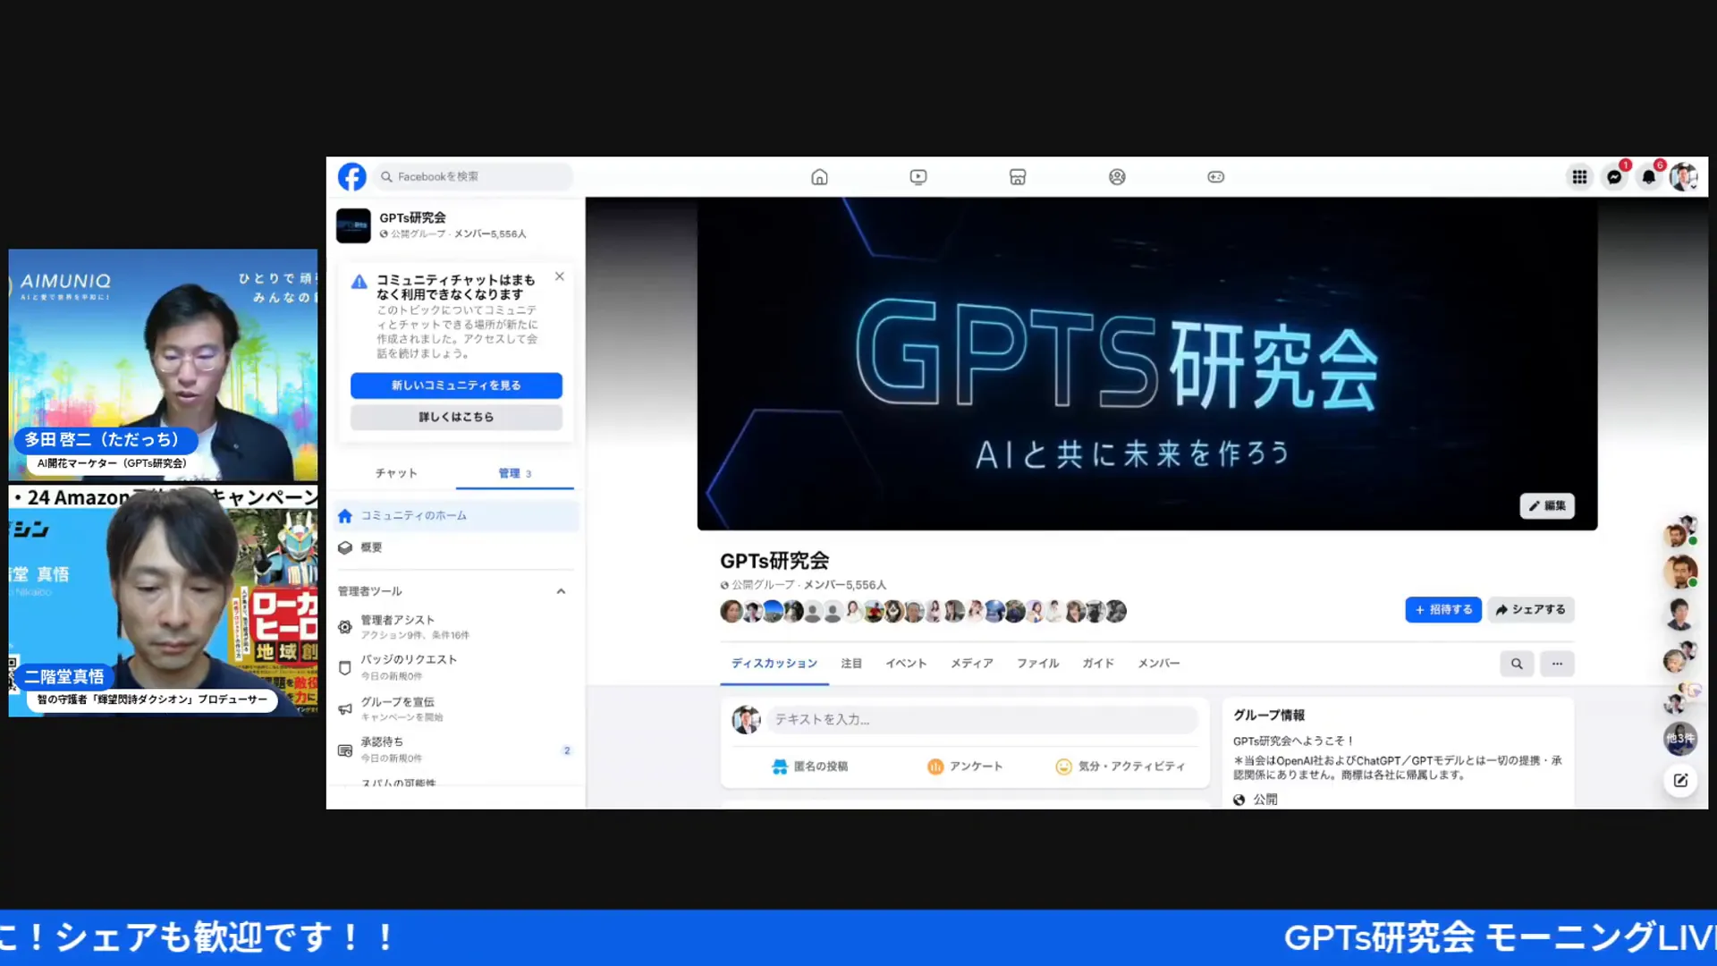Open the account profile picture menu

tap(1684, 177)
